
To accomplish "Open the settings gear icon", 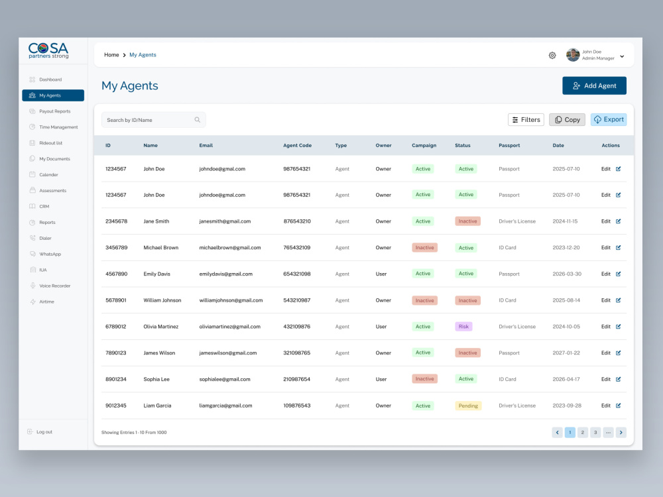I will (552, 56).
